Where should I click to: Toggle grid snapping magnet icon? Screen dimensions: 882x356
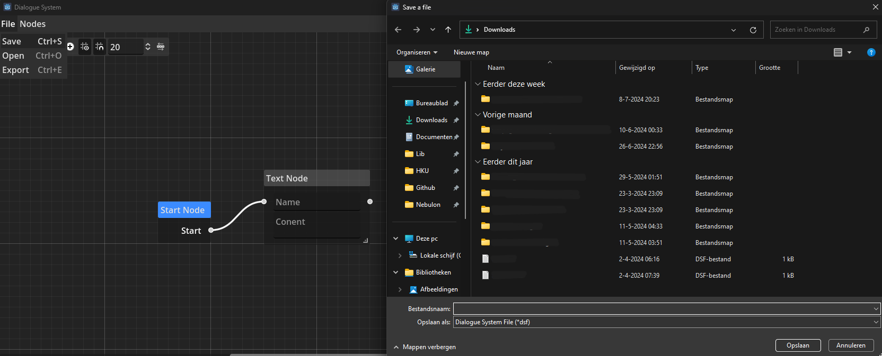tap(100, 47)
